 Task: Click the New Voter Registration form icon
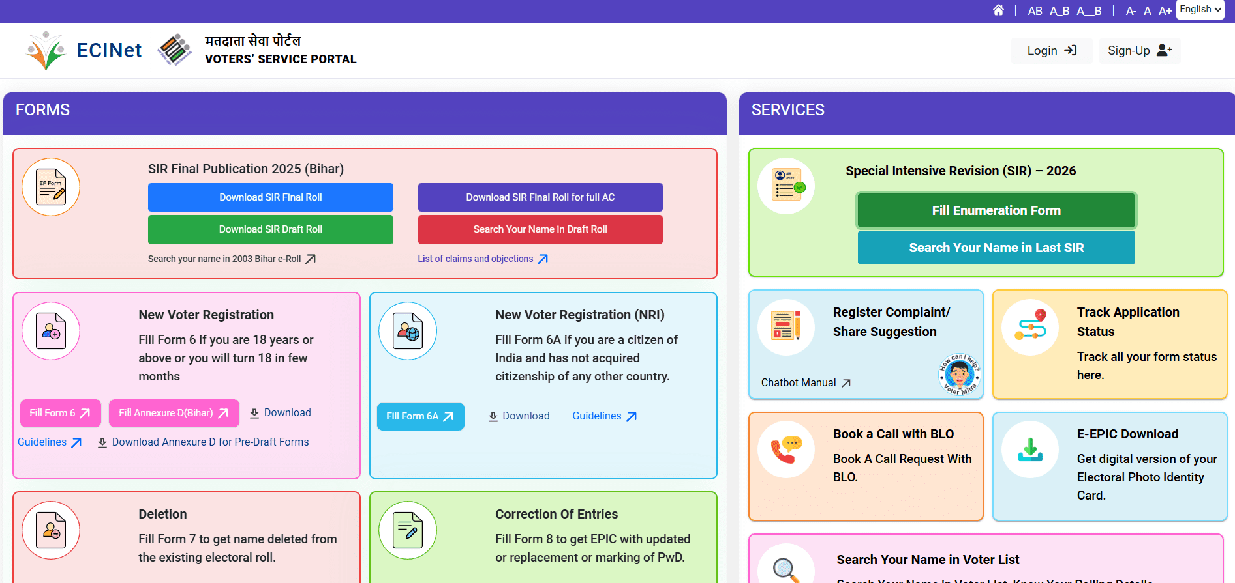51,331
